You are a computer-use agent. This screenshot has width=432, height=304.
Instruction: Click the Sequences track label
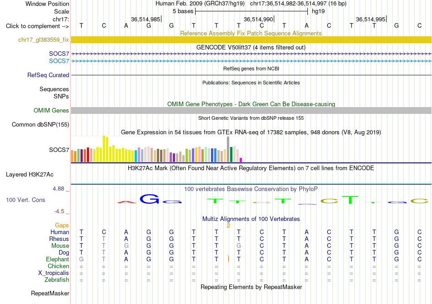coord(54,89)
